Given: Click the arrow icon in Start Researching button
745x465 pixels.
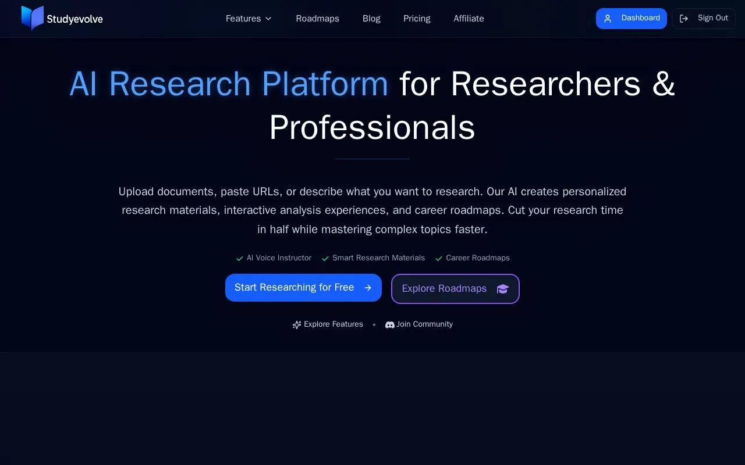Looking at the screenshot, I should tap(368, 288).
